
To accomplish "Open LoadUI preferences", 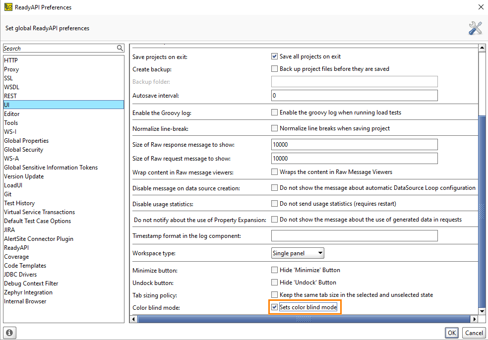I will (x=63, y=185).
